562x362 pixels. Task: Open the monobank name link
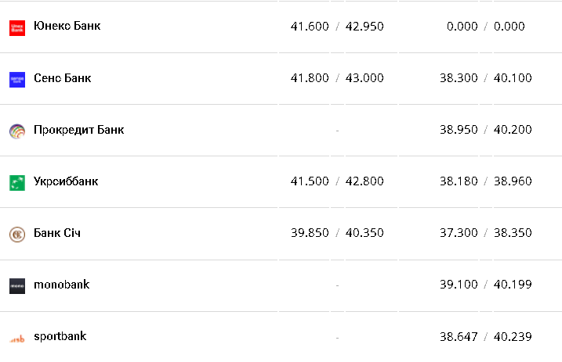click(61, 285)
